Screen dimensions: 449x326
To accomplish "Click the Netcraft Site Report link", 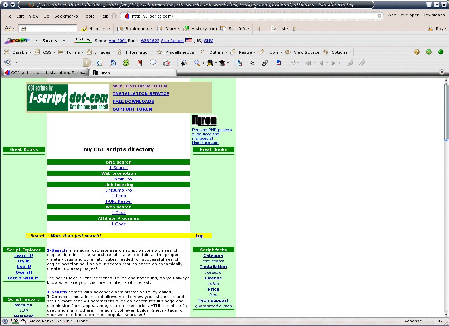I will [172, 41].
